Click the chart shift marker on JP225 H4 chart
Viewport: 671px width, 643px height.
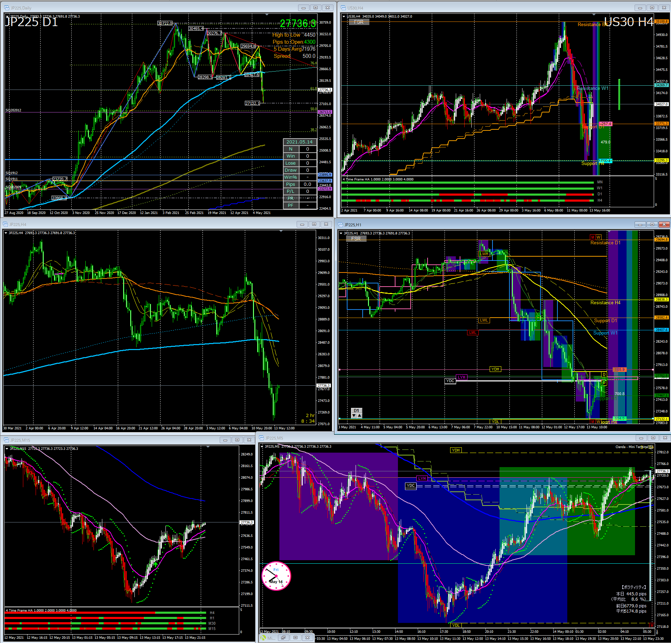point(281,231)
